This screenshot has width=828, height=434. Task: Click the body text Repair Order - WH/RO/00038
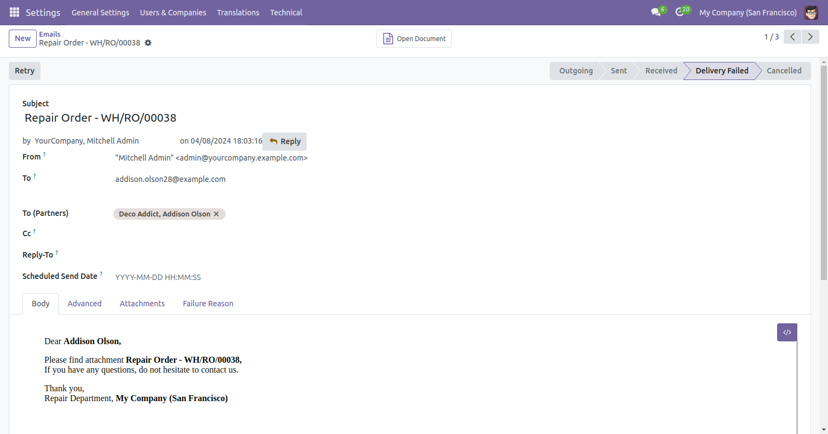coord(183,360)
